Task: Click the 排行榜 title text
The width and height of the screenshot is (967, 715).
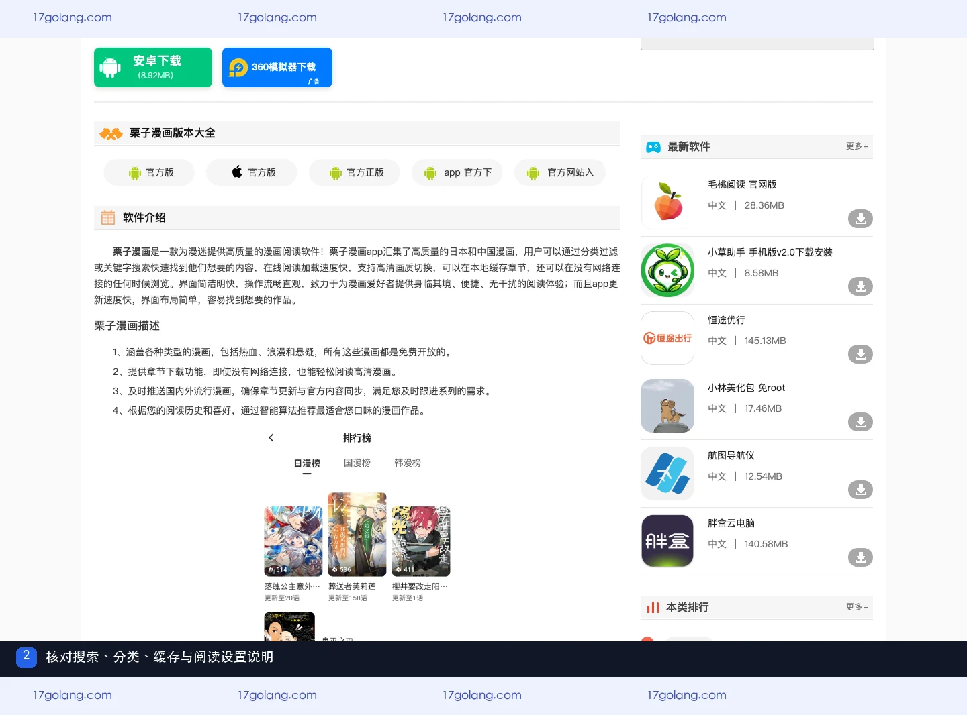Action: (x=357, y=438)
